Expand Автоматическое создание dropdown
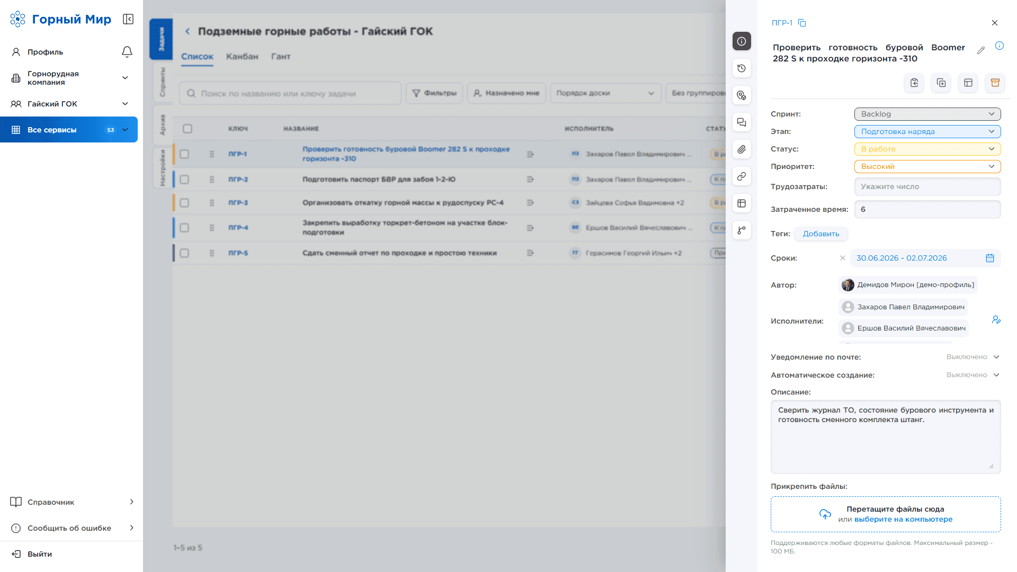Screen dimensions: 1017x572 (x=973, y=375)
